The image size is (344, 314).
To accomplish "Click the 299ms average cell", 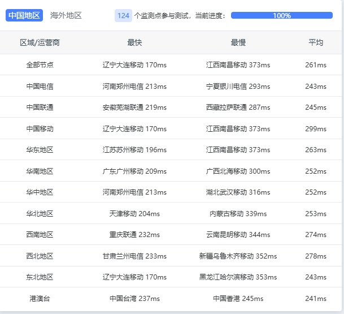I will point(316,128).
